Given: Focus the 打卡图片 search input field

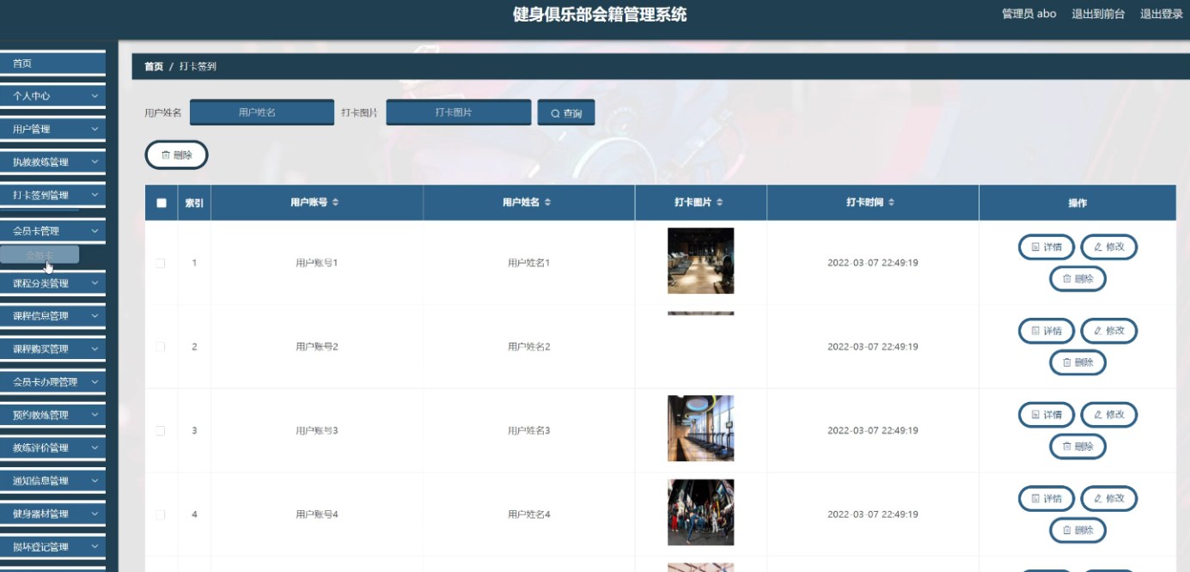Looking at the screenshot, I should tap(459, 113).
